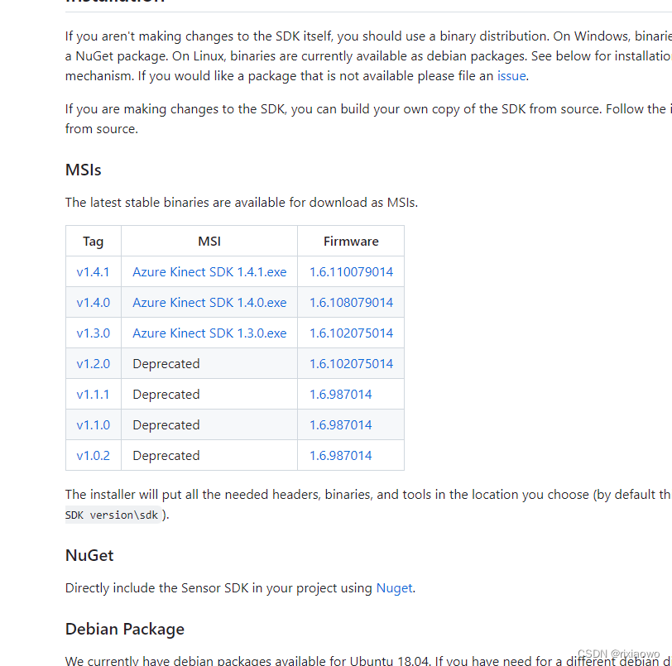Open the v1.0.2 tag link
The height and width of the screenshot is (666, 672).
coord(93,455)
